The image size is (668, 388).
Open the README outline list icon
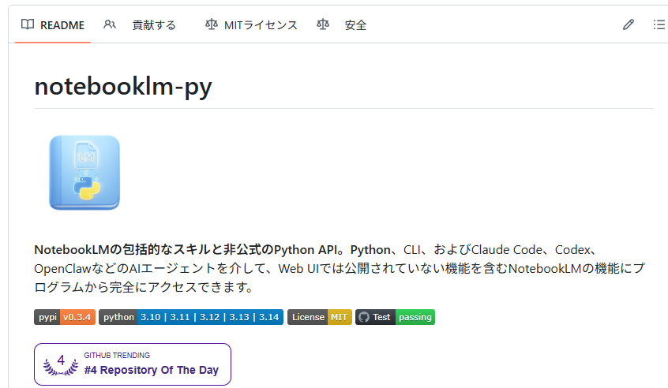[x=659, y=24]
